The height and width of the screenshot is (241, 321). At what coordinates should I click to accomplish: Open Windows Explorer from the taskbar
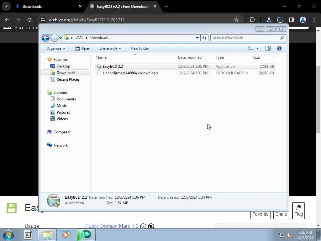pyautogui.click(x=48, y=235)
